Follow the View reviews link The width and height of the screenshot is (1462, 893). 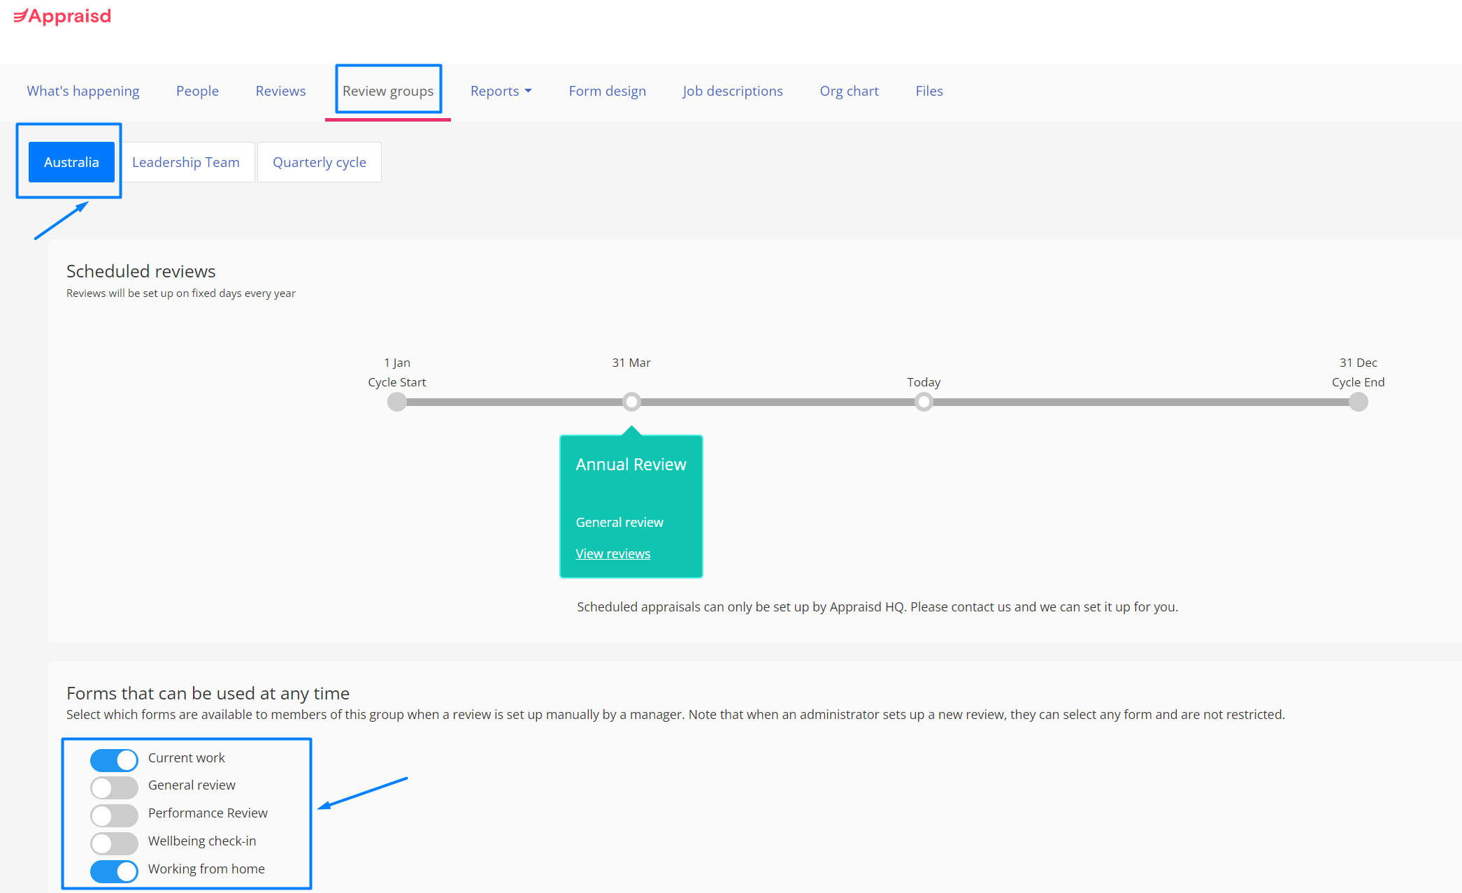point(613,553)
